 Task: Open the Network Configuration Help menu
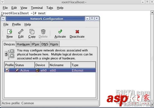28,24
